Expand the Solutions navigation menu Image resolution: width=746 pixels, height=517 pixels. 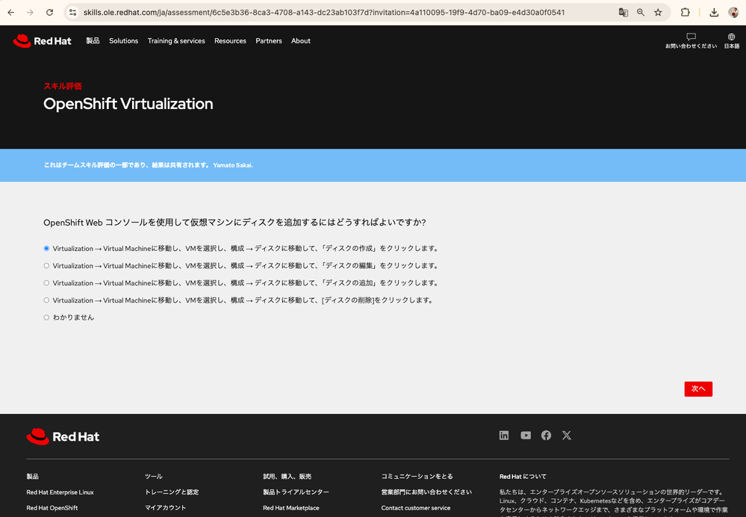pyautogui.click(x=123, y=41)
